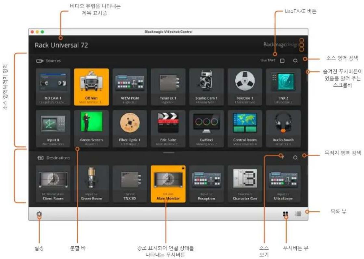Select the Teranex 1 source
The image size is (364, 259).
[168, 87]
